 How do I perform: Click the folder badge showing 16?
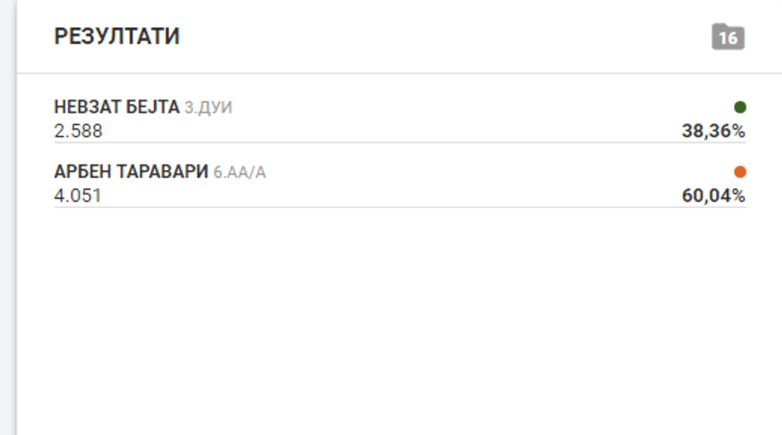click(728, 38)
